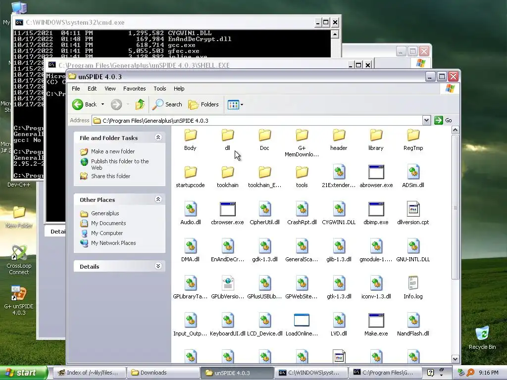
Task: Select the GNU-INTL.DLL file
Action: [x=413, y=251]
